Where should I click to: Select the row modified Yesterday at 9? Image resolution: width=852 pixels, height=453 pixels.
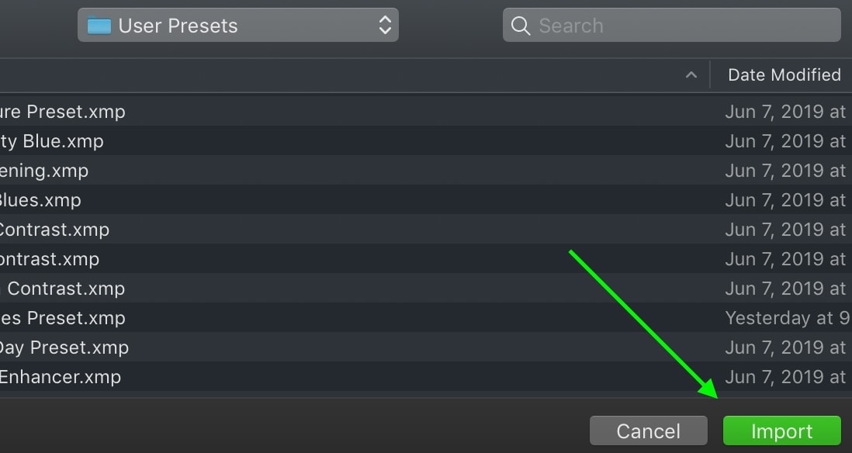click(x=426, y=318)
